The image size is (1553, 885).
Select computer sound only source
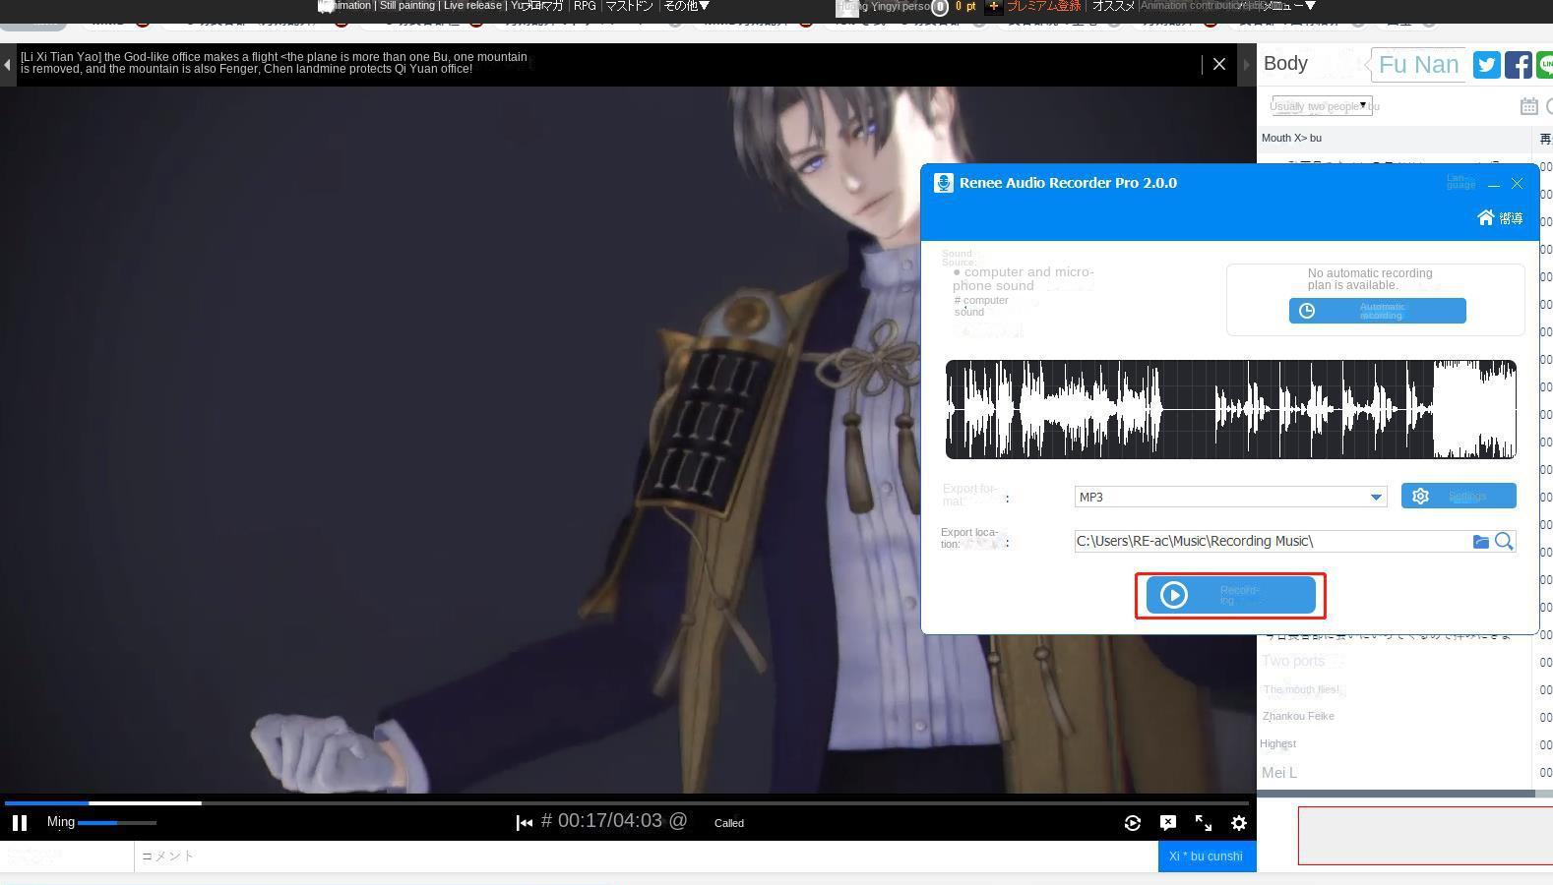pyautogui.click(x=980, y=306)
